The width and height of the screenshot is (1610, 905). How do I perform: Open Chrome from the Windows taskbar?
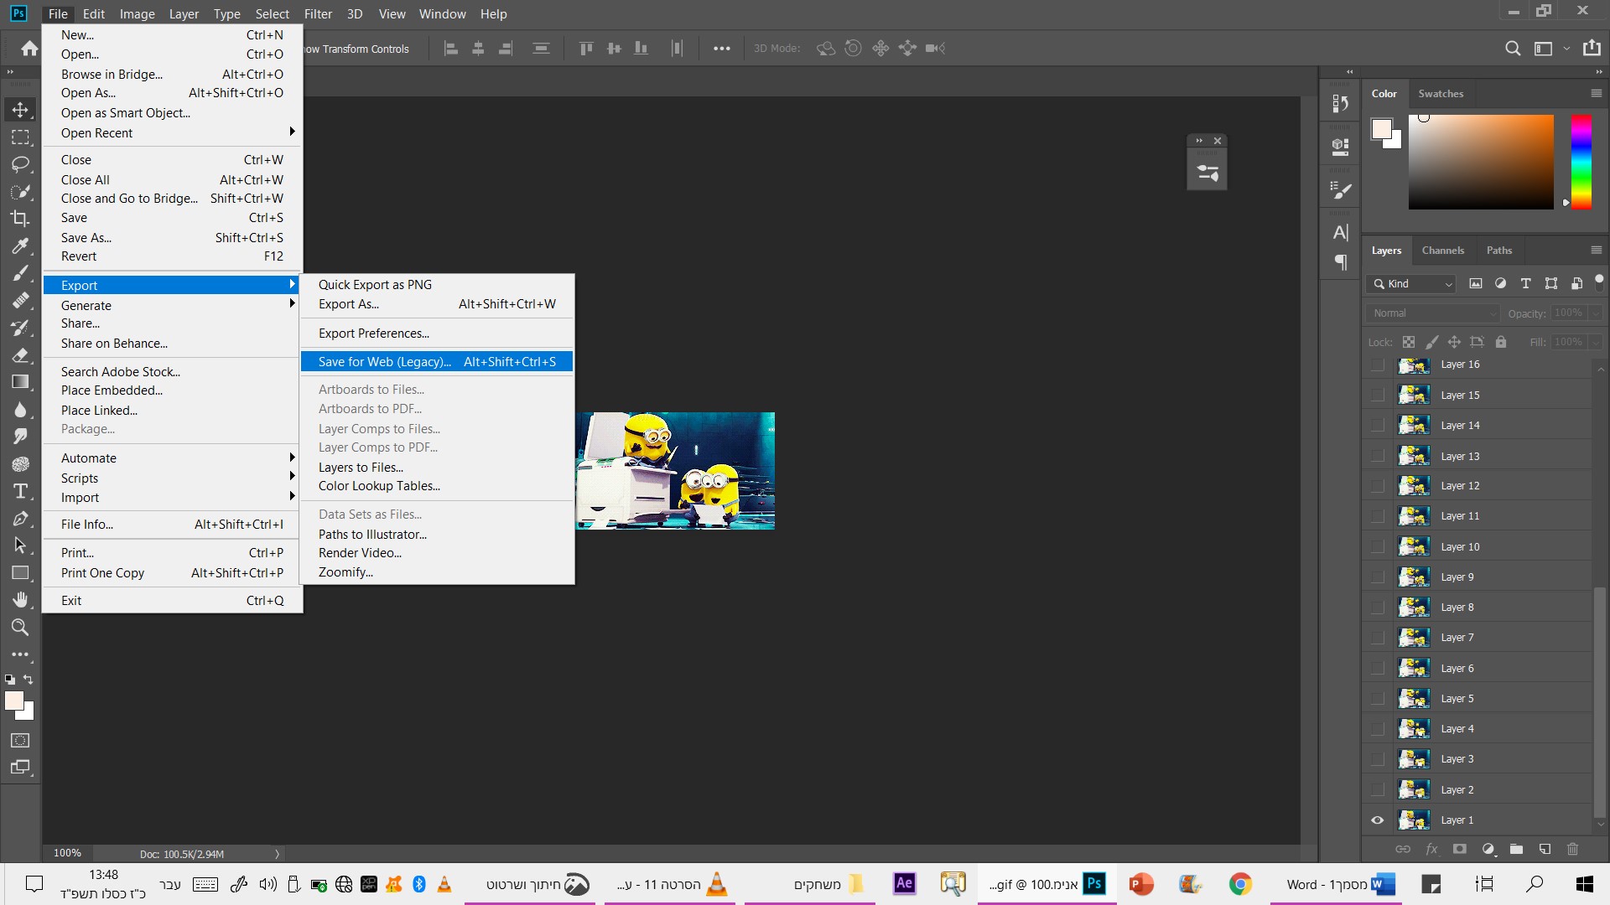click(1240, 884)
